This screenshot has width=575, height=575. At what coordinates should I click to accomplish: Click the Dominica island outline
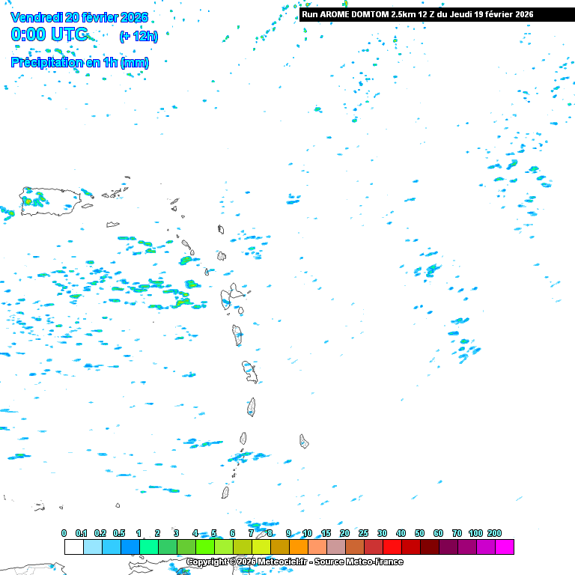tap(237, 334)
